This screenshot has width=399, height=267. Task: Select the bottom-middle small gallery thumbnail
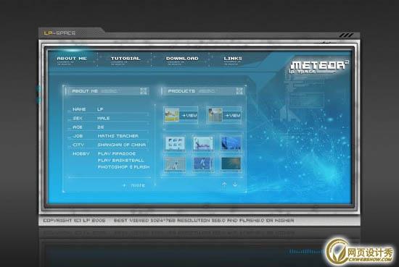[203, 164]
